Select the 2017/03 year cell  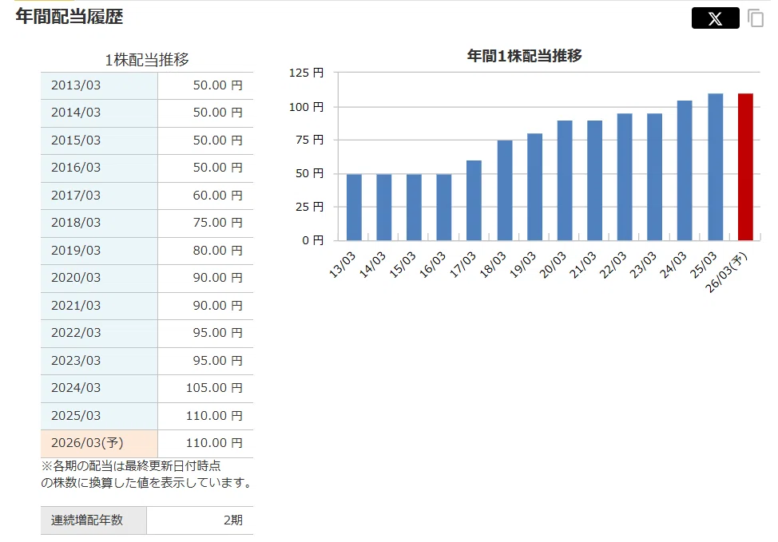(99, 196)
